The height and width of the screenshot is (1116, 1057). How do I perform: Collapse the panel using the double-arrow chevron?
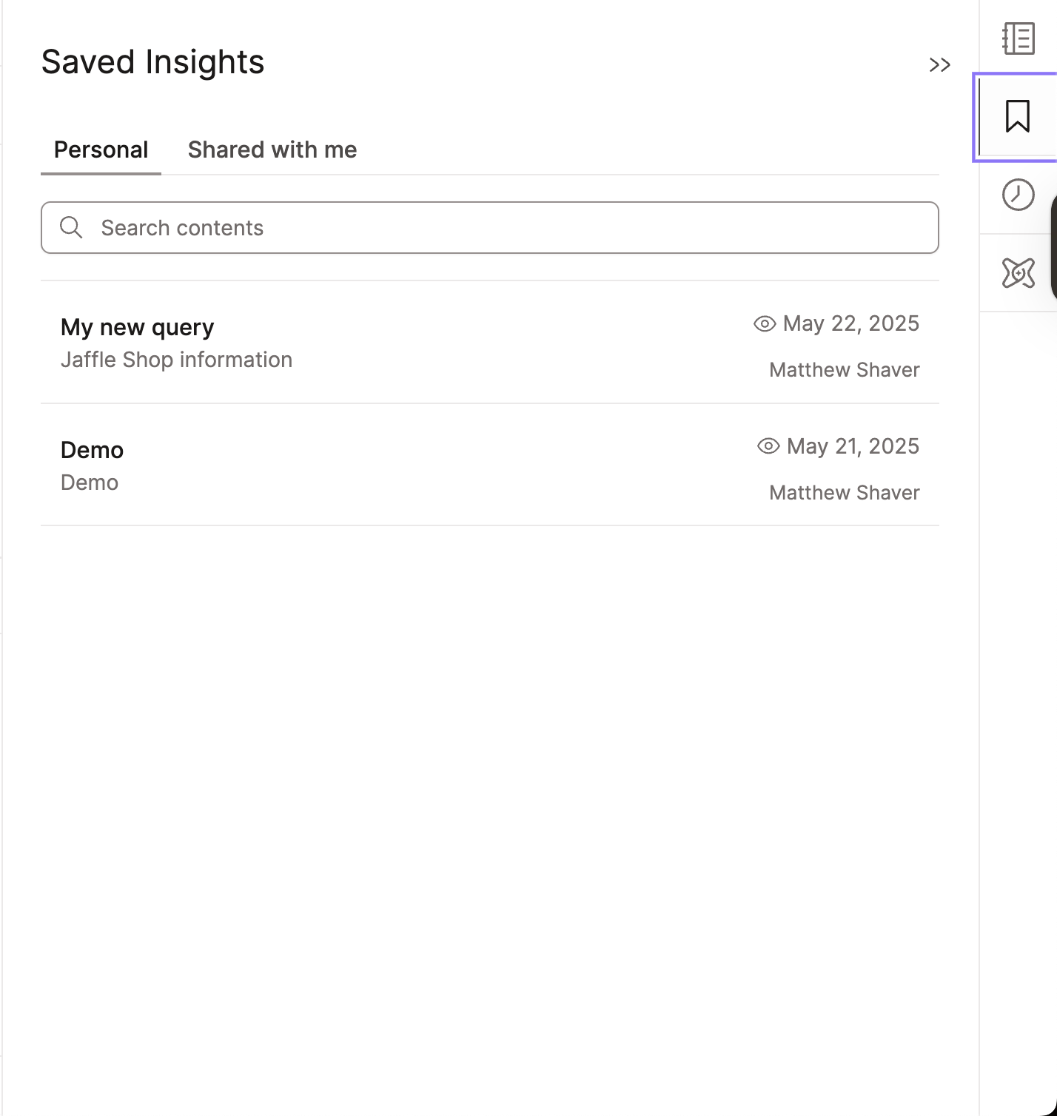coord(939,65)
